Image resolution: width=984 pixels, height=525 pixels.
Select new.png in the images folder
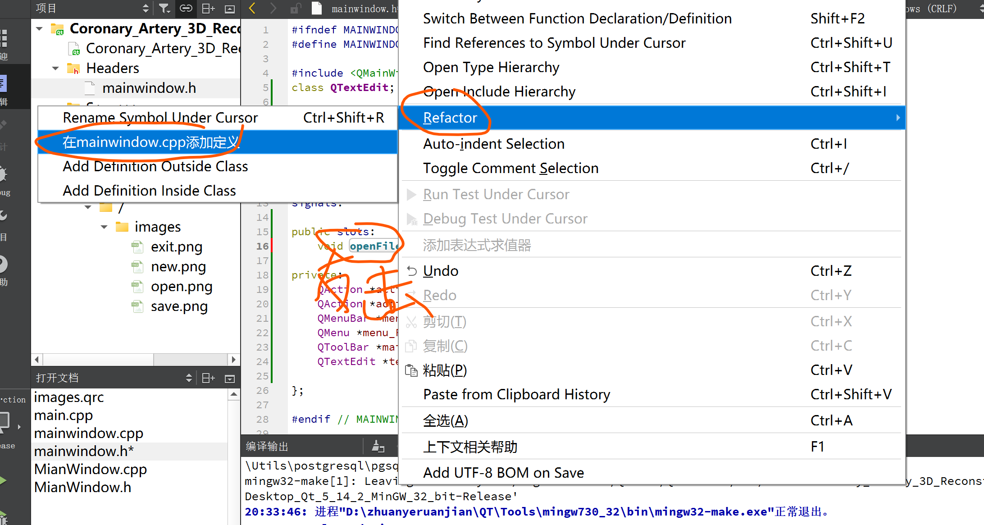click(178, 267)
